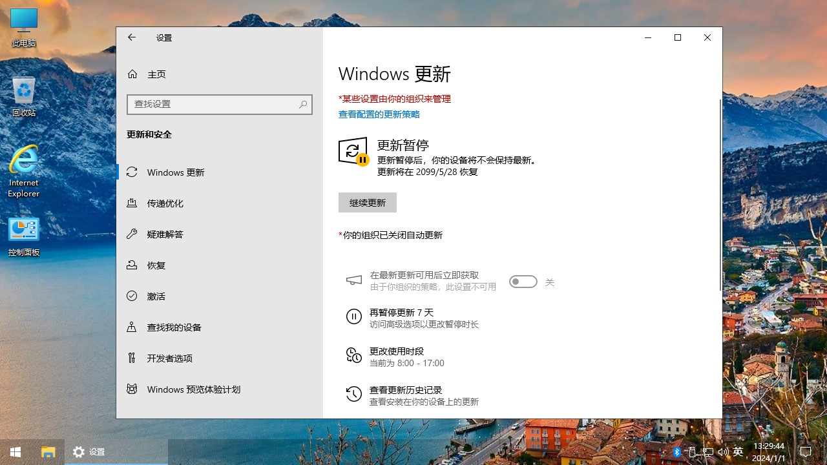Click the 传递优化 sidebar icon
This screenshot has height=465, width=827.
(132, 203)
